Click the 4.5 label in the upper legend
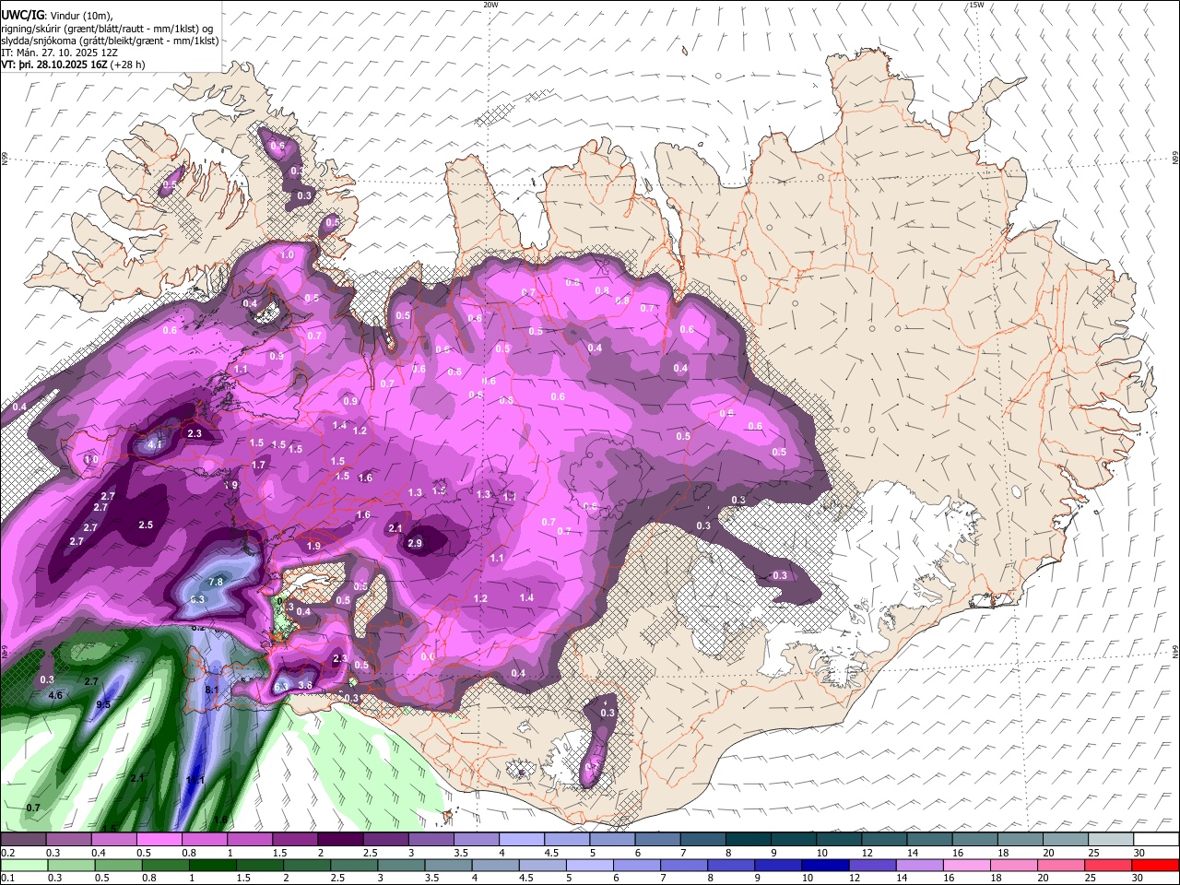 [551, 853]
